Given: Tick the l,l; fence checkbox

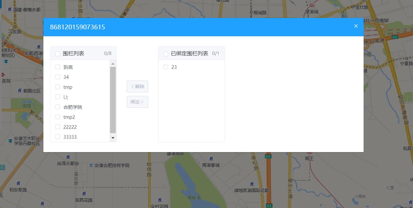Looking at the screenshot, I should (x=58, y=97).
